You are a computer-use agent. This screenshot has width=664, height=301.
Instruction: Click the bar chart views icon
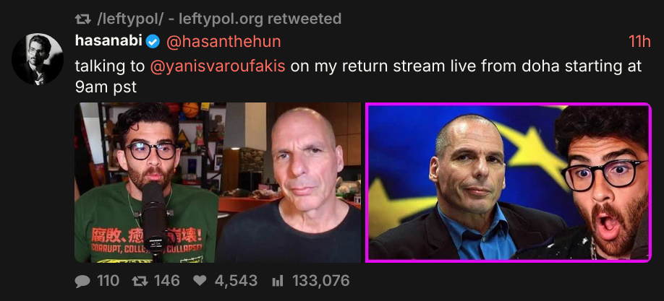(x=277, y=281)
